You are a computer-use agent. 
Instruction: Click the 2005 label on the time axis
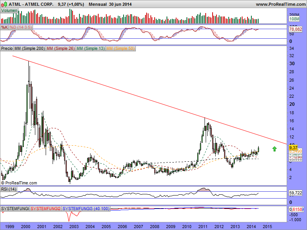[x=106, y=227]
